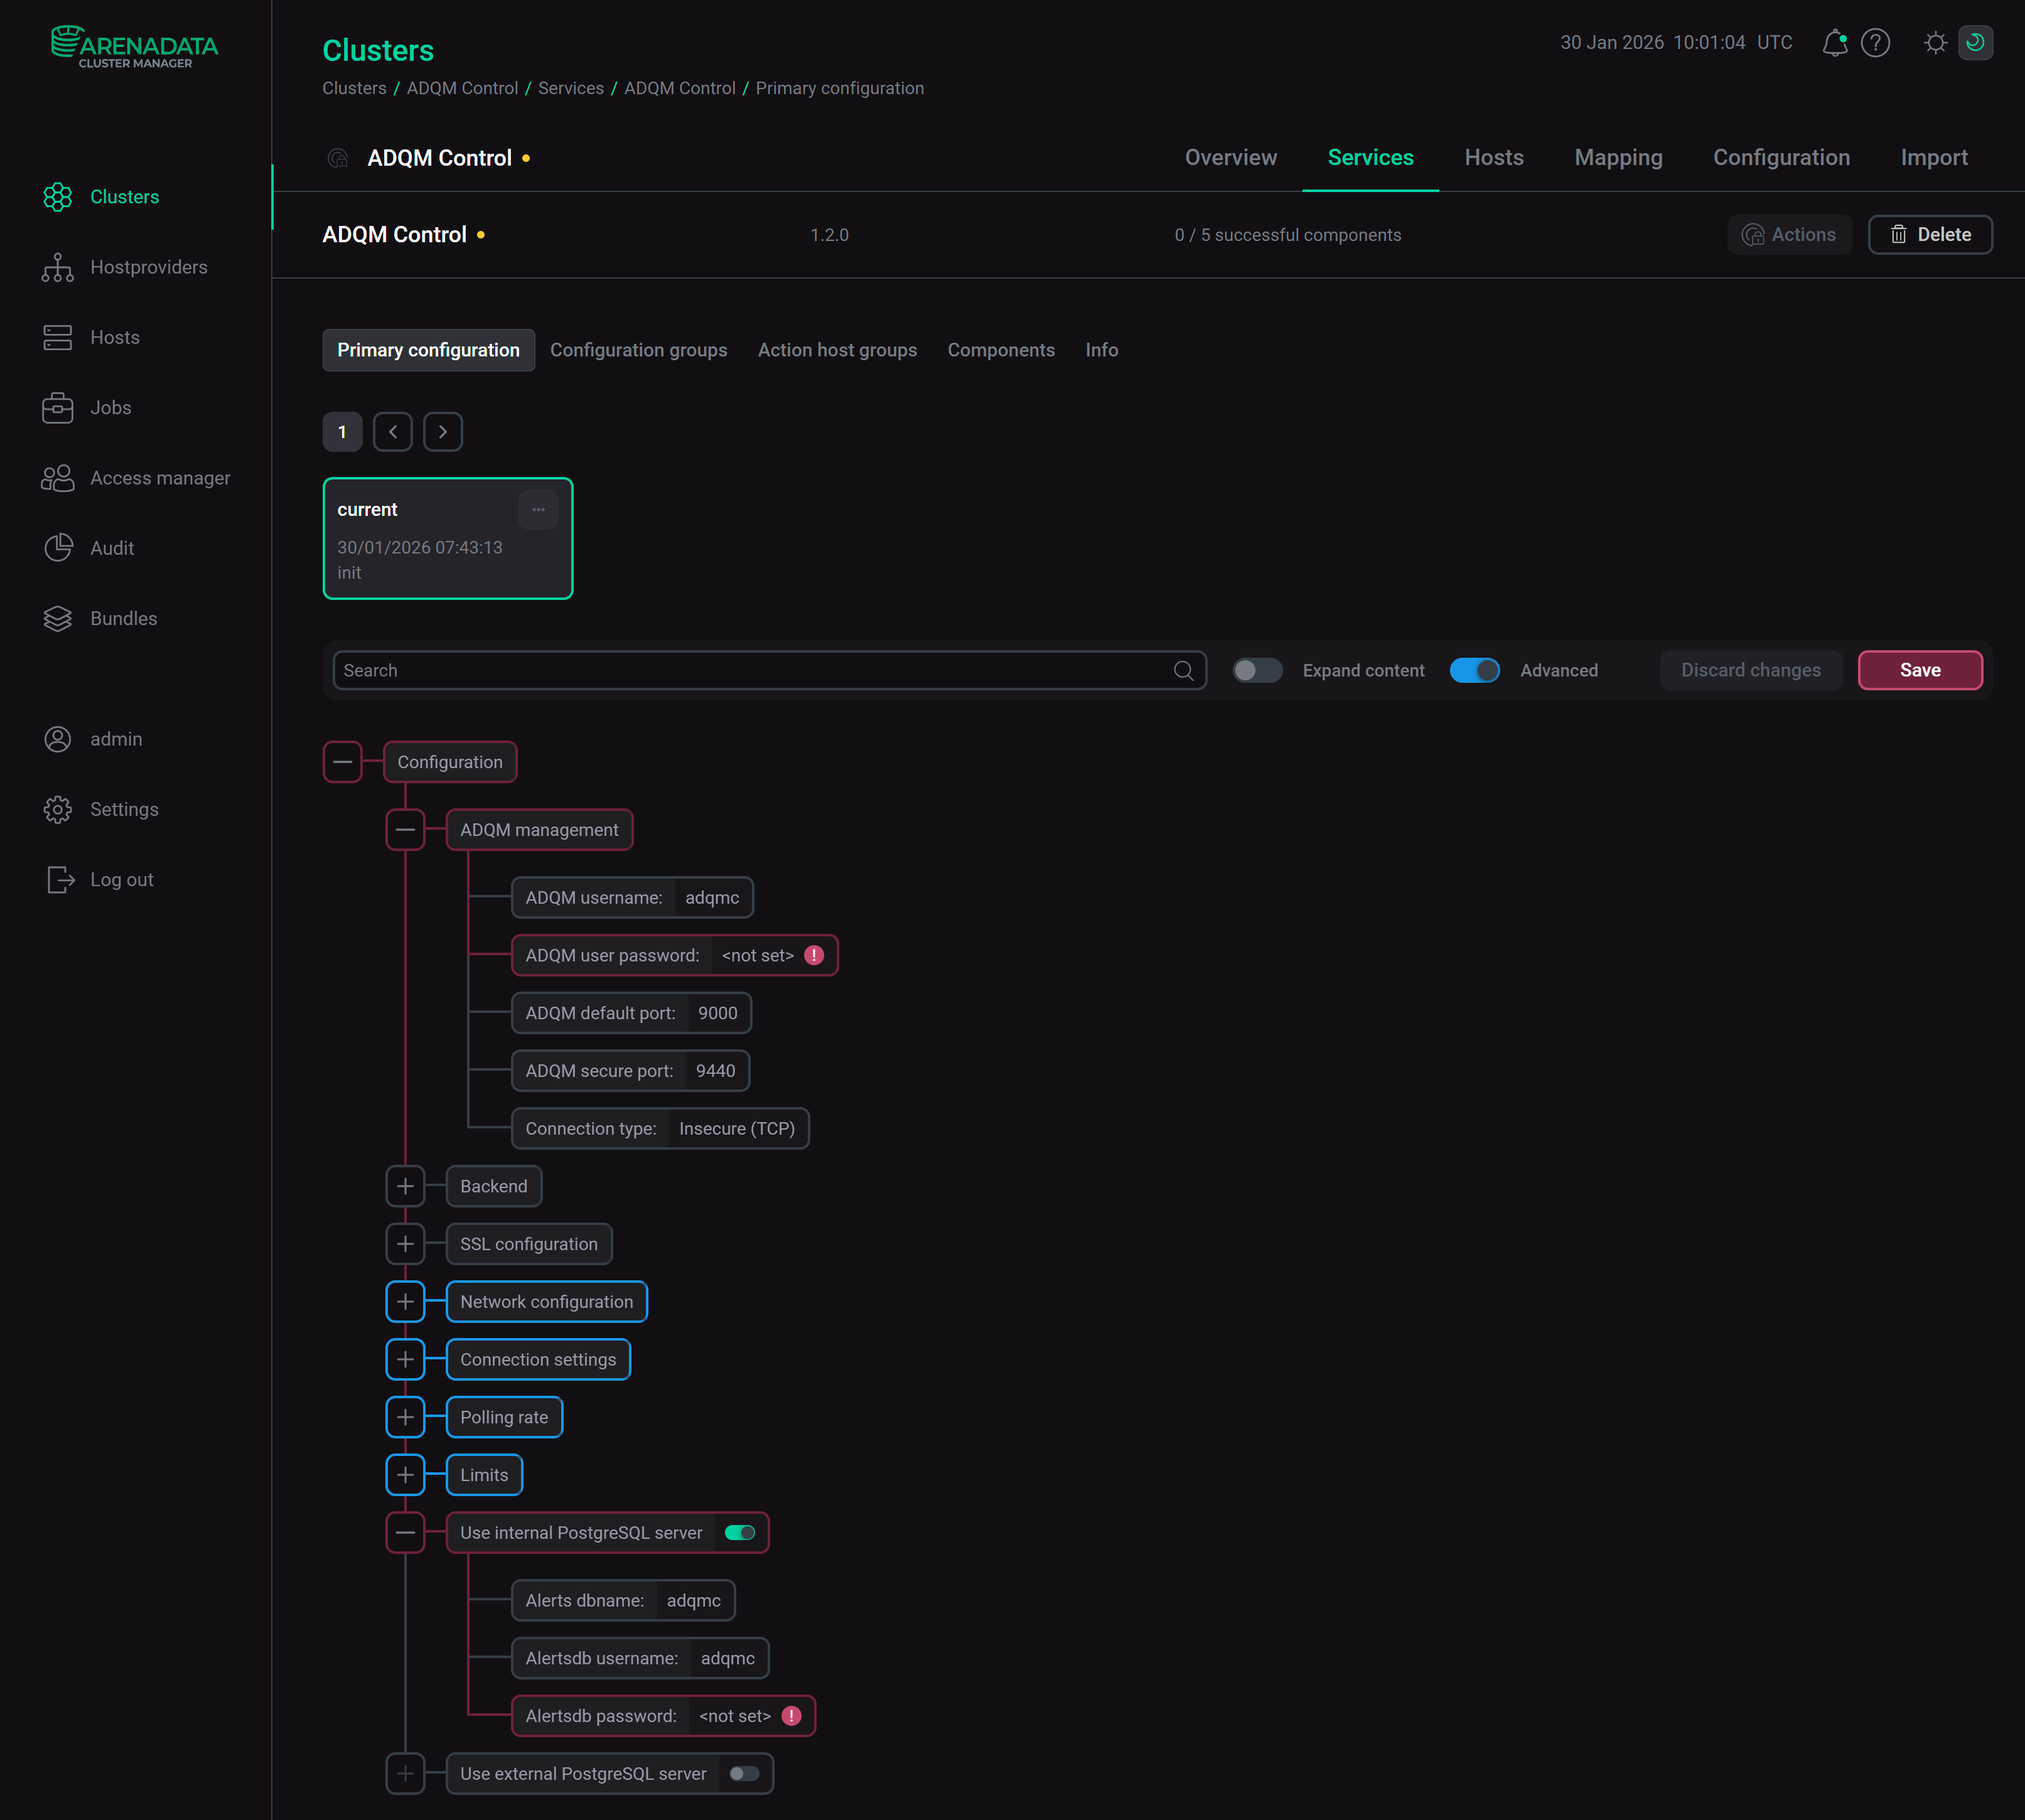Expand the Backend configuration group

coord(405,1186)
